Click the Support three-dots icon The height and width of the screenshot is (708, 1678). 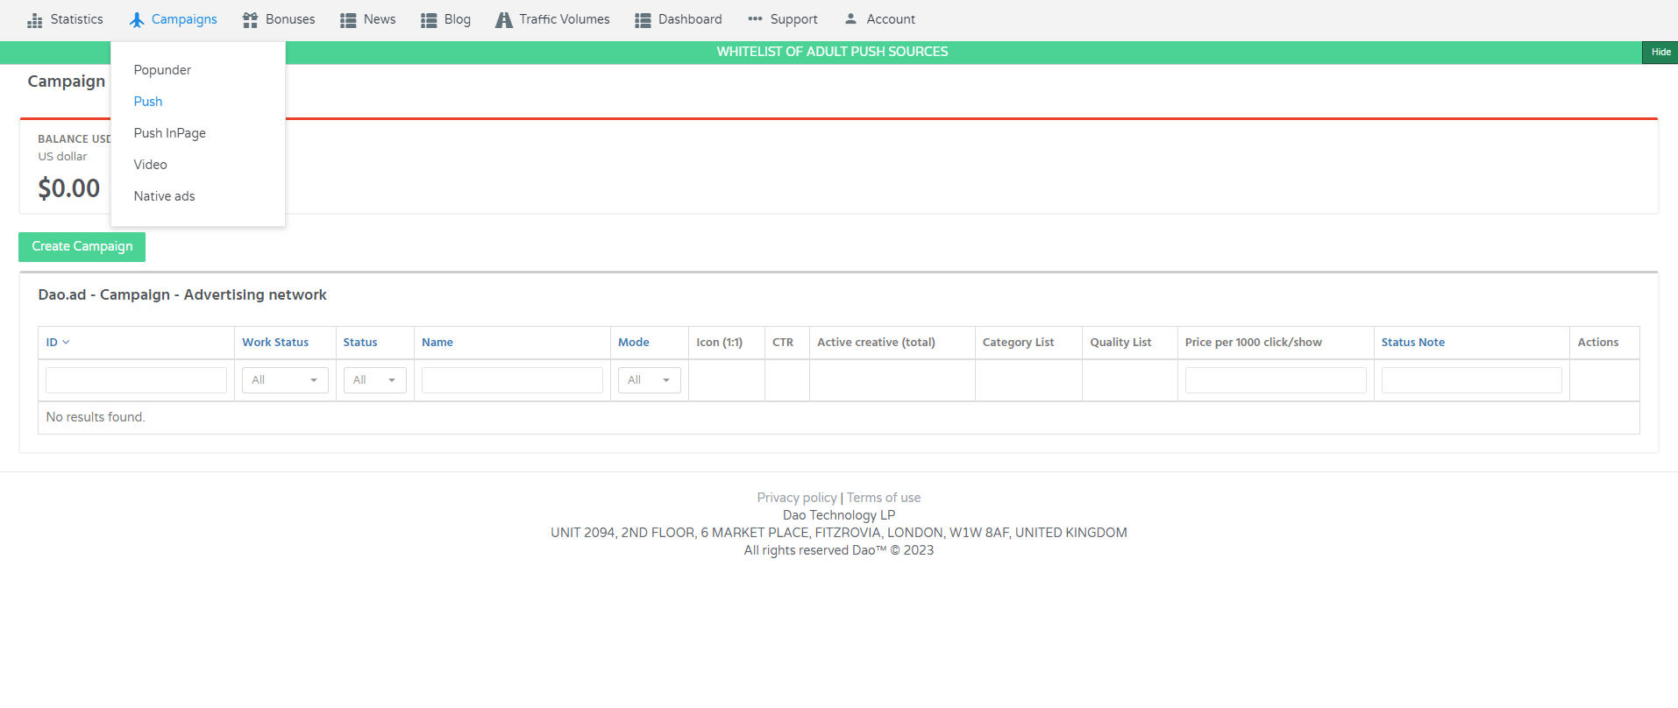click(x=755, y=19)
